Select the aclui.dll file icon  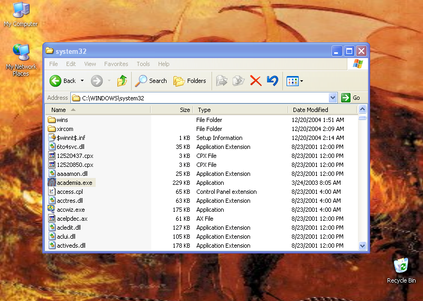(51, 237)
